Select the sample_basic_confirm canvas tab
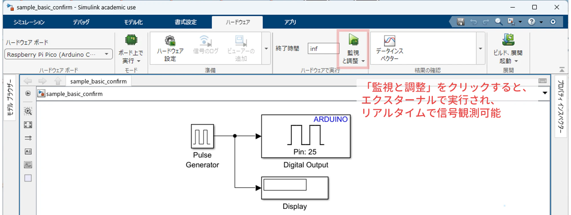The height and width of the screenshot is (215, 571). point(98,81)
